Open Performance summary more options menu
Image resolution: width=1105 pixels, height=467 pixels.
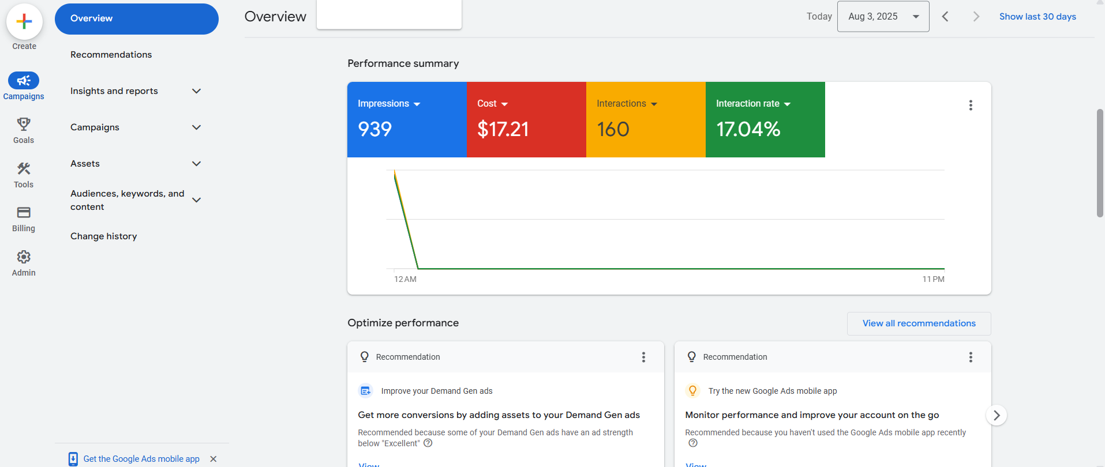[971, 105]
